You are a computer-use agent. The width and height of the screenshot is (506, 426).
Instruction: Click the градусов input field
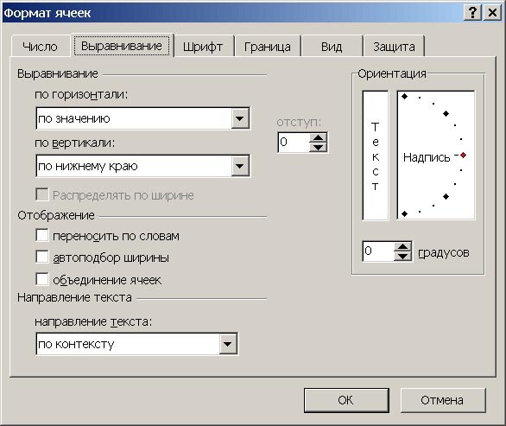(378, 251)
